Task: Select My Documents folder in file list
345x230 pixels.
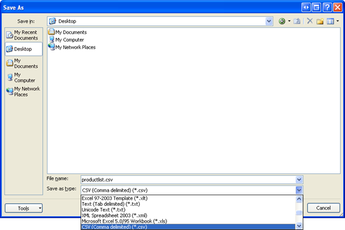Action: 67,32
